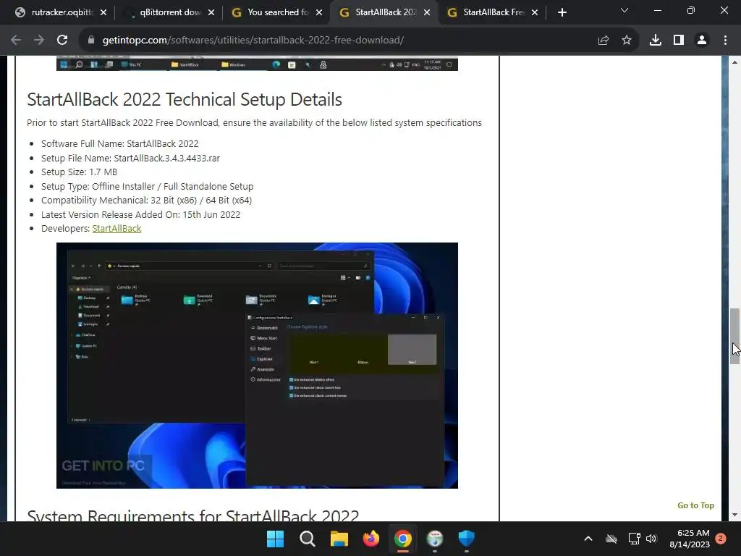Open the tab search dropdown chevron
This screenshot has width=741, height=556.
tap(624, 10)
